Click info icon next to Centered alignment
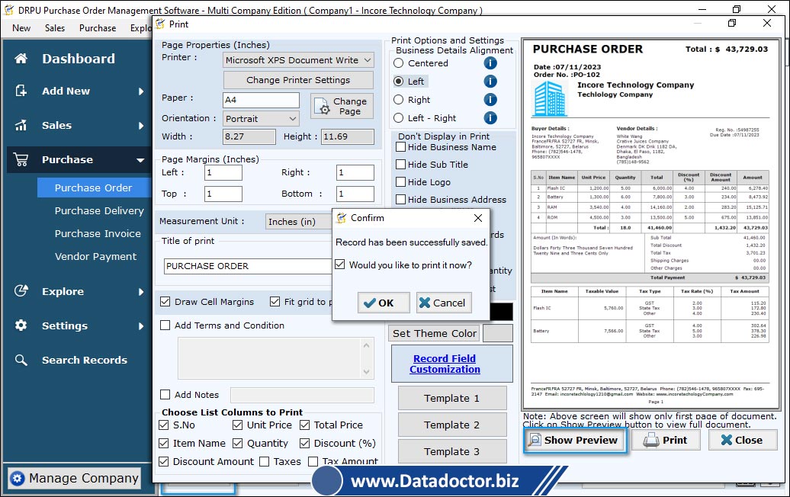This screenshot has width=790, height=497. [490, 63]
